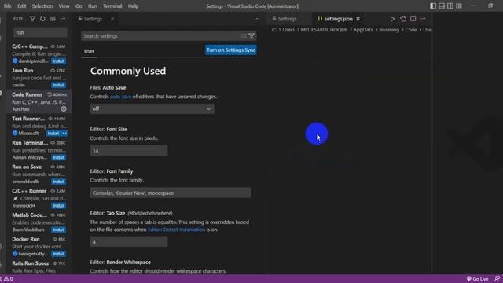The width and height of the screenshot is (503, 283).
Task: Expand Test Runner Install dropdown arrow
Action: click(64, 134)
